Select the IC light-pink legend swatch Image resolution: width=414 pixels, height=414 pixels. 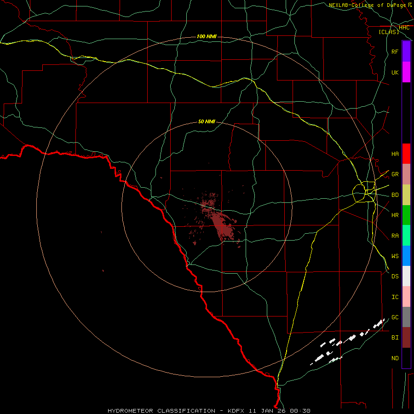pos(406,297)
